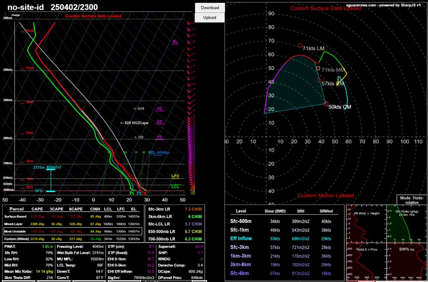Viewport: 428px width, 282px height.
Task: Click the 3km-6km level row label
Action: (240, 264)
